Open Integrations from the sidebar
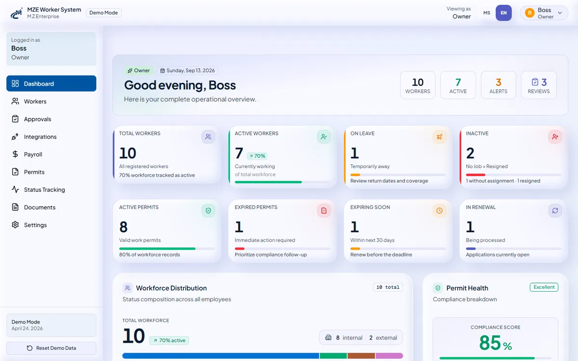Image resolution: width=578 pixels, height=361 pixels. coord(51,137)
